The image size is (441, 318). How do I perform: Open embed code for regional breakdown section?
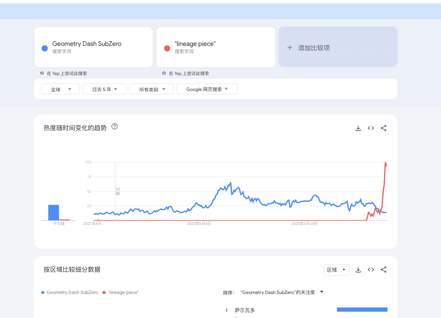pos(371,270)
